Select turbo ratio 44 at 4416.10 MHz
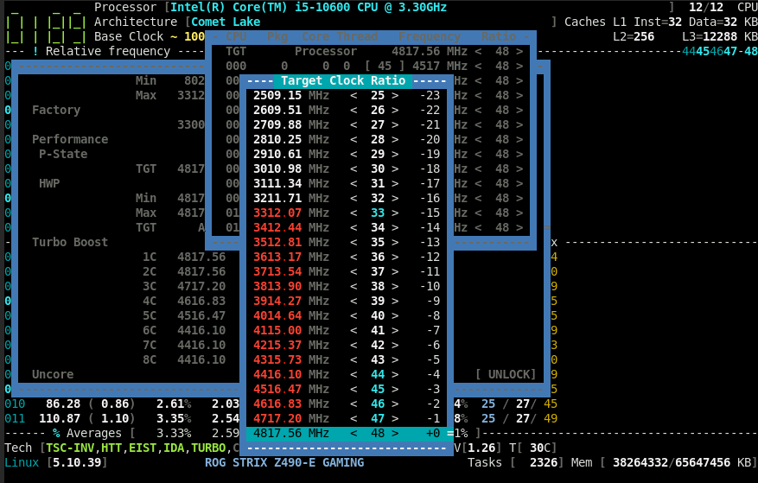 pyautogui.click(x=347, y=374)
